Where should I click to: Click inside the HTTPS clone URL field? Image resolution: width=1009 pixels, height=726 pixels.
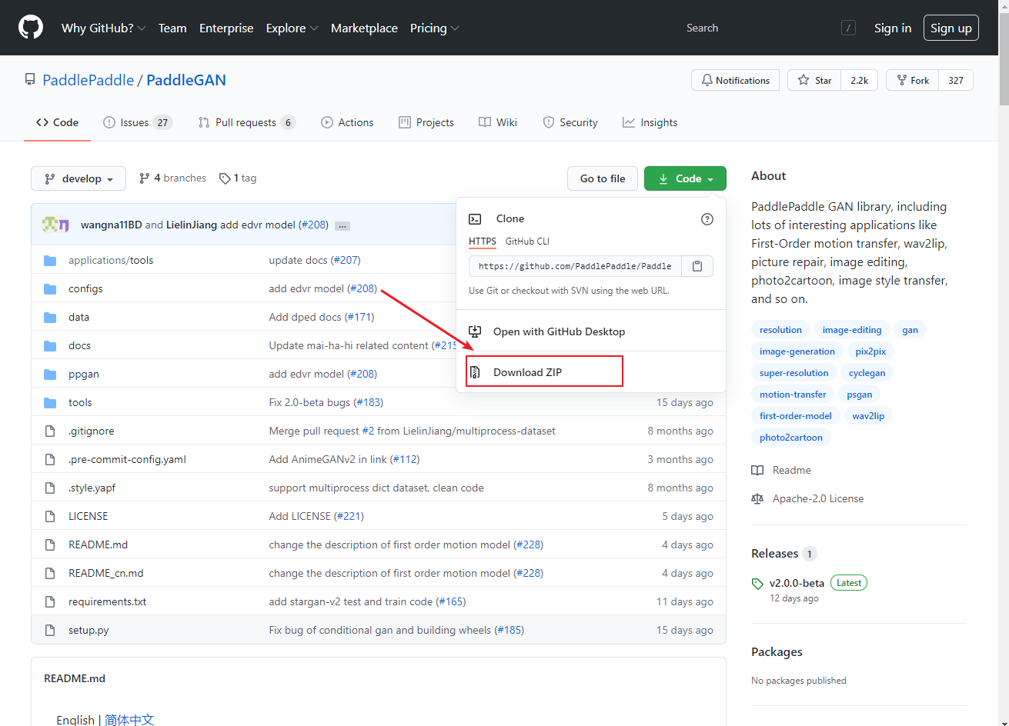click(x=573, y=265)
